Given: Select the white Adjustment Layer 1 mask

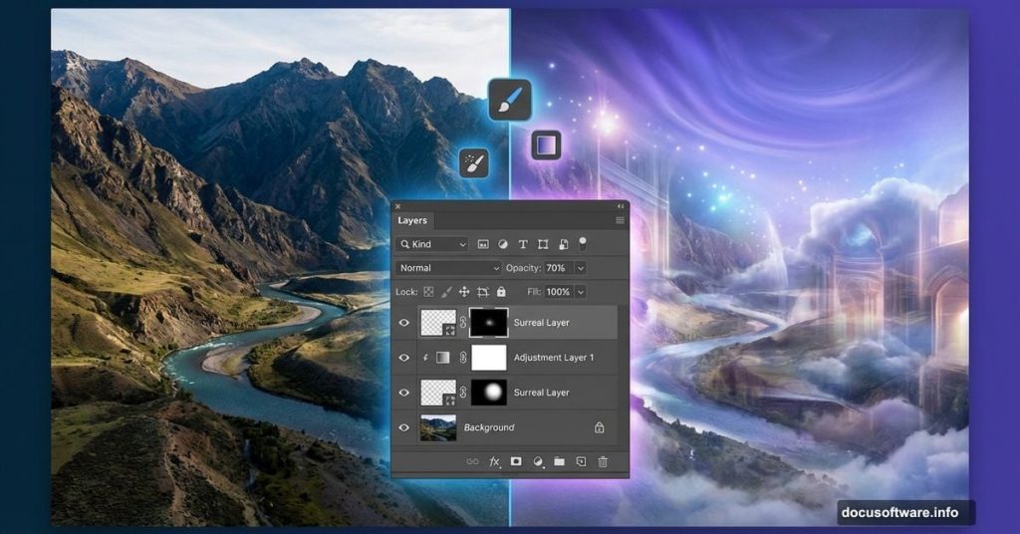Looking at the screenshot, I should (x=488, y=357).
